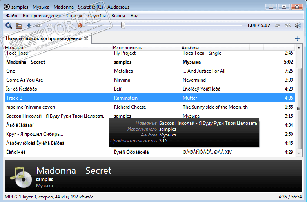This screenshot has height=202, width=307.
Task: Sort by the Название column header
Action: (x=58, y=47)
